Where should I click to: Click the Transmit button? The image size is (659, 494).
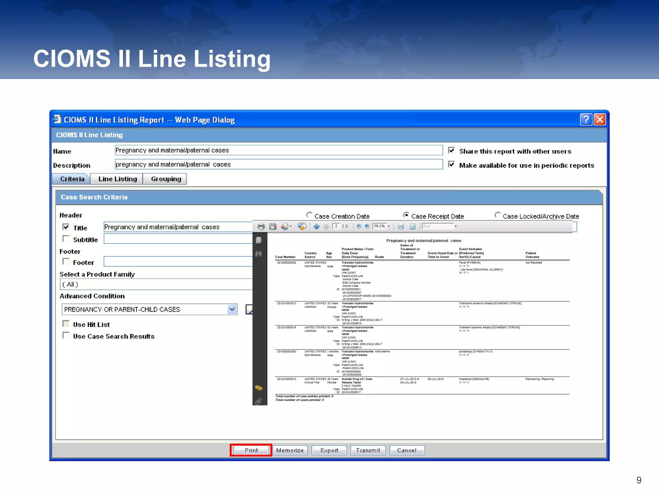coord(368,450)
